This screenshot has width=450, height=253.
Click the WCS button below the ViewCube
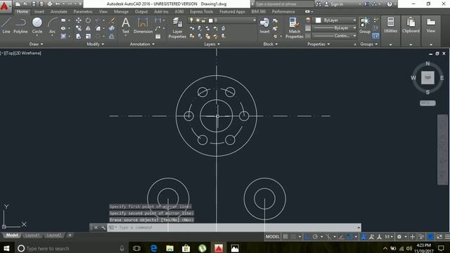tap(427, 103)
